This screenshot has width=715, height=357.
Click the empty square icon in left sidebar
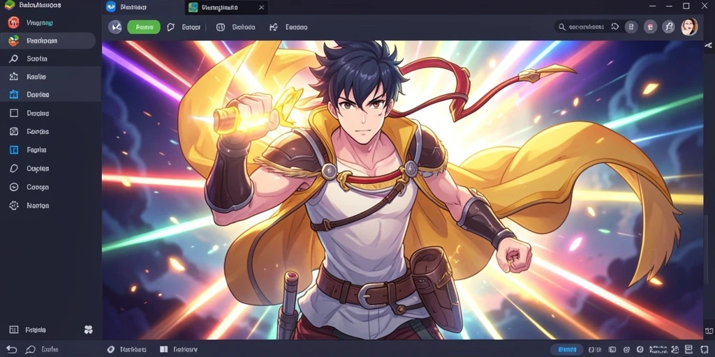point(14,113)
